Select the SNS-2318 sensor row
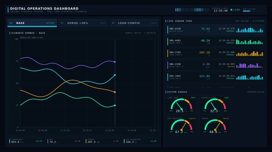This screenshot has width=272, height=152. coord(215,65)
